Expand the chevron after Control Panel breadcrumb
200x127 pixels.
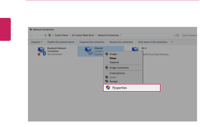(70, 35)
